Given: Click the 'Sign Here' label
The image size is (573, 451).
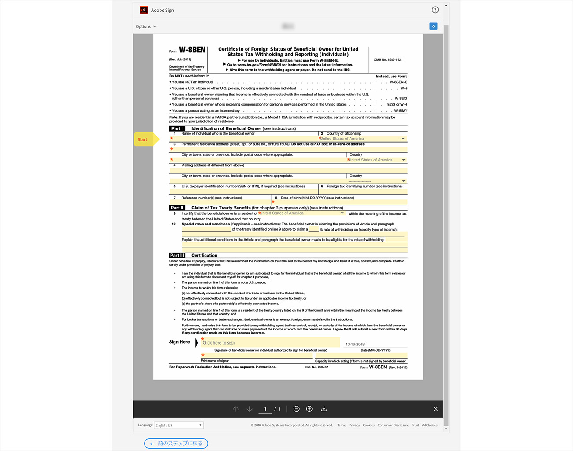Looking at the screenshot, I should click(179, 342).
